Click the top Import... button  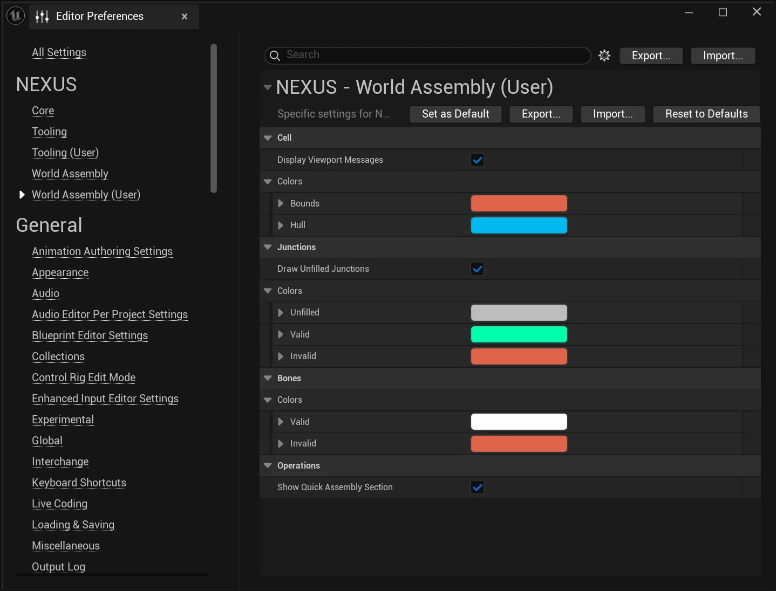(723, 56)
